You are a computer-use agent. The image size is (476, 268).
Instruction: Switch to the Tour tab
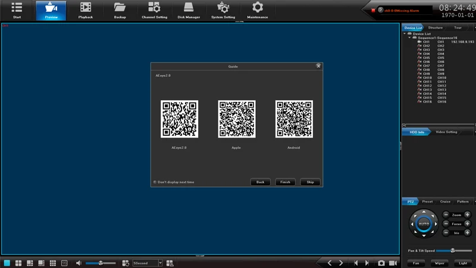coord(458,27)
